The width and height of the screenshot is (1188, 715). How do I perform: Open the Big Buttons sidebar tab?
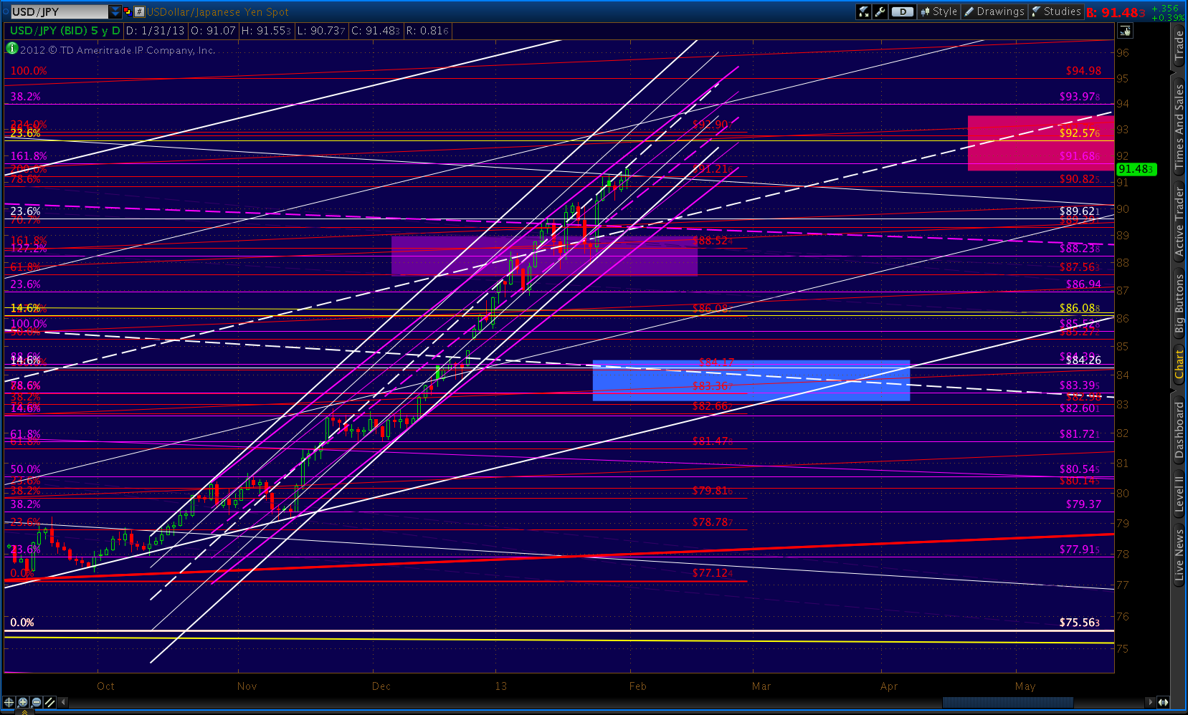pos(1179,304)
